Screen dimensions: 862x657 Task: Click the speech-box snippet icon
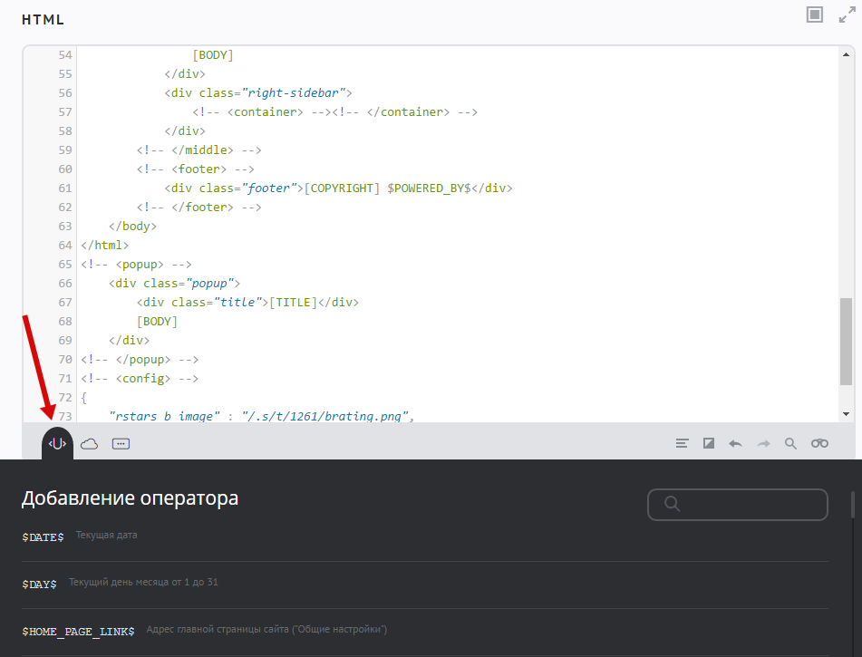click(121, 443)
